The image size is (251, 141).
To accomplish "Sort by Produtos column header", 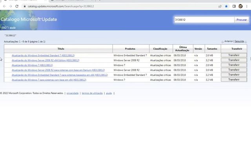I will tap(130, 49).
